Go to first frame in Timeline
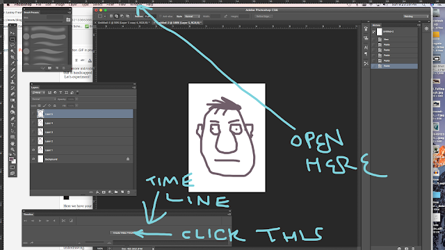Screen dimensions: 445x250 point(26,221)
